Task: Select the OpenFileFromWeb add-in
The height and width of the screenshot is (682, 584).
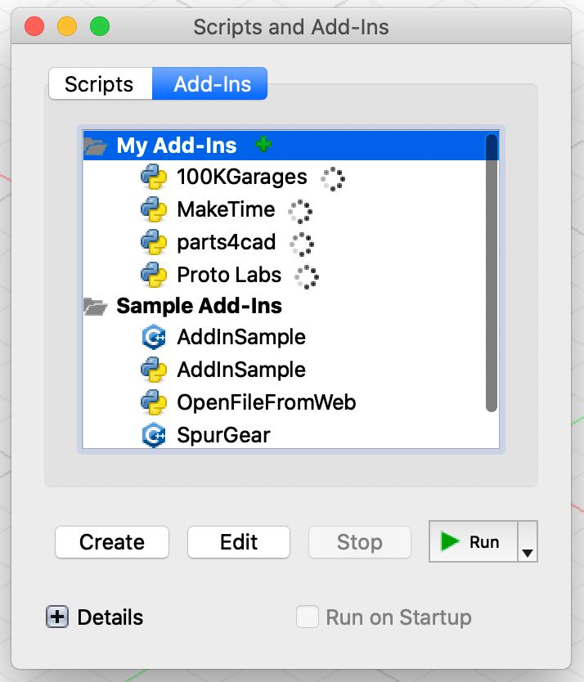Action: tap(267, 402)
